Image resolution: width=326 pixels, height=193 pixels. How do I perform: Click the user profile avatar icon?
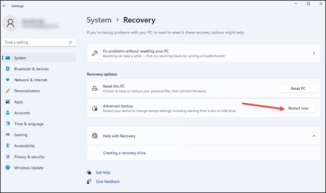point(10,23)
